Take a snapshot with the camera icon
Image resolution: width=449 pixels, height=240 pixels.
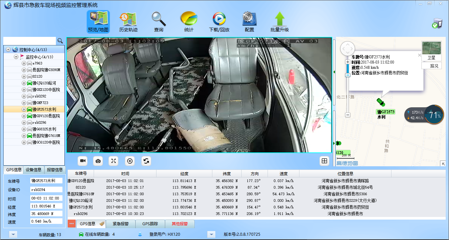point(98,161)
